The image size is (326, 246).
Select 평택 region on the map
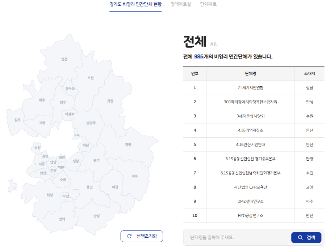(62, 219)
